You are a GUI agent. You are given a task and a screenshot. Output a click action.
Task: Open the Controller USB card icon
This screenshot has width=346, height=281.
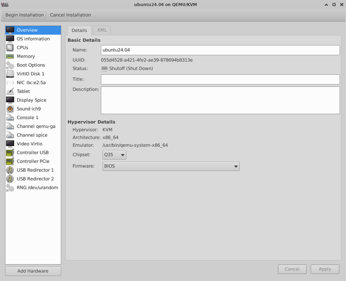[10, 152]
